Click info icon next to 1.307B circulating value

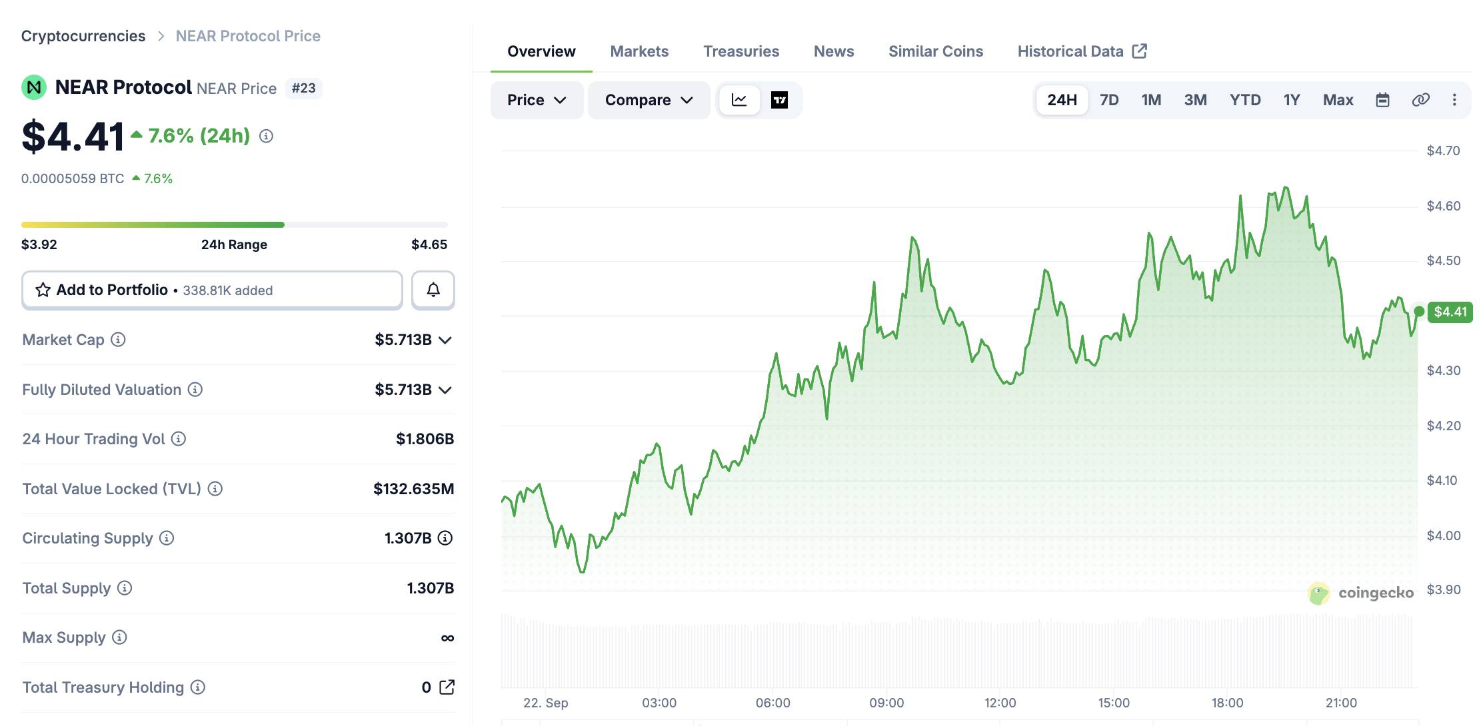445,538
